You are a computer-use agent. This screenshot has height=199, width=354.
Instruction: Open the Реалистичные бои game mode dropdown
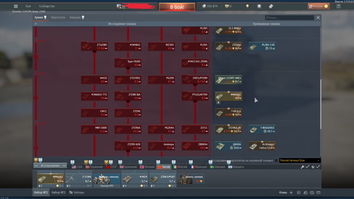tap(300, 161)
